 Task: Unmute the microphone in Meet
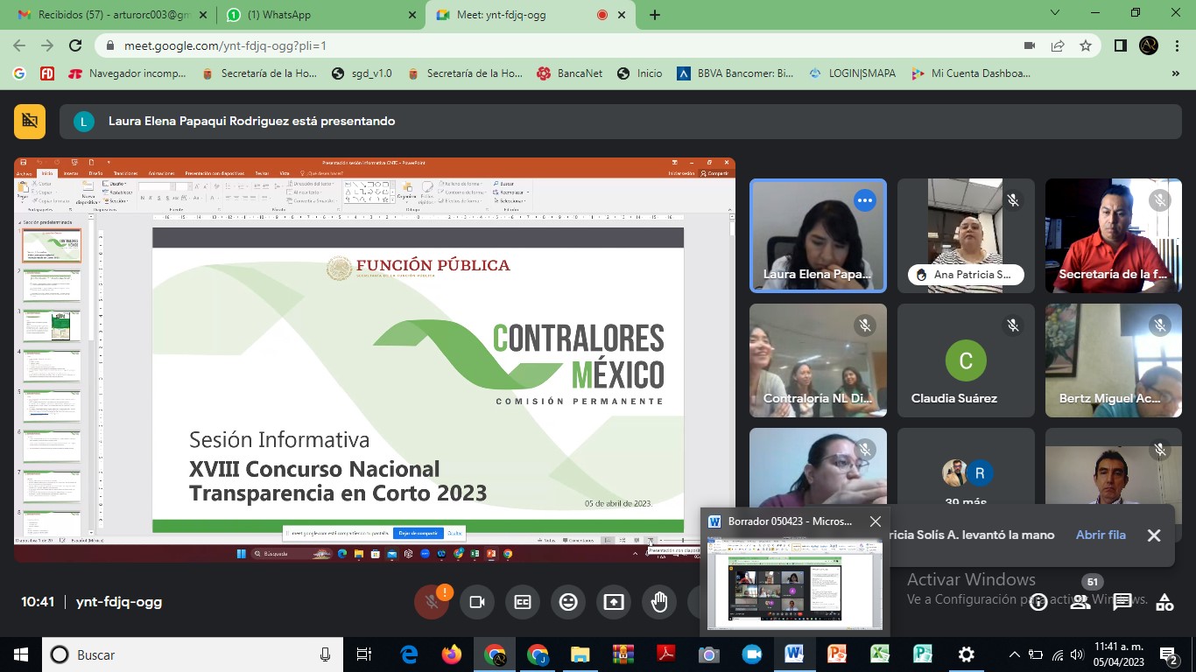(x=431, y=602)
